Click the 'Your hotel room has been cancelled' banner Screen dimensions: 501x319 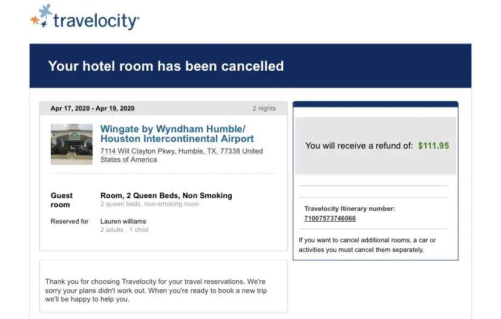pos(166,66)
